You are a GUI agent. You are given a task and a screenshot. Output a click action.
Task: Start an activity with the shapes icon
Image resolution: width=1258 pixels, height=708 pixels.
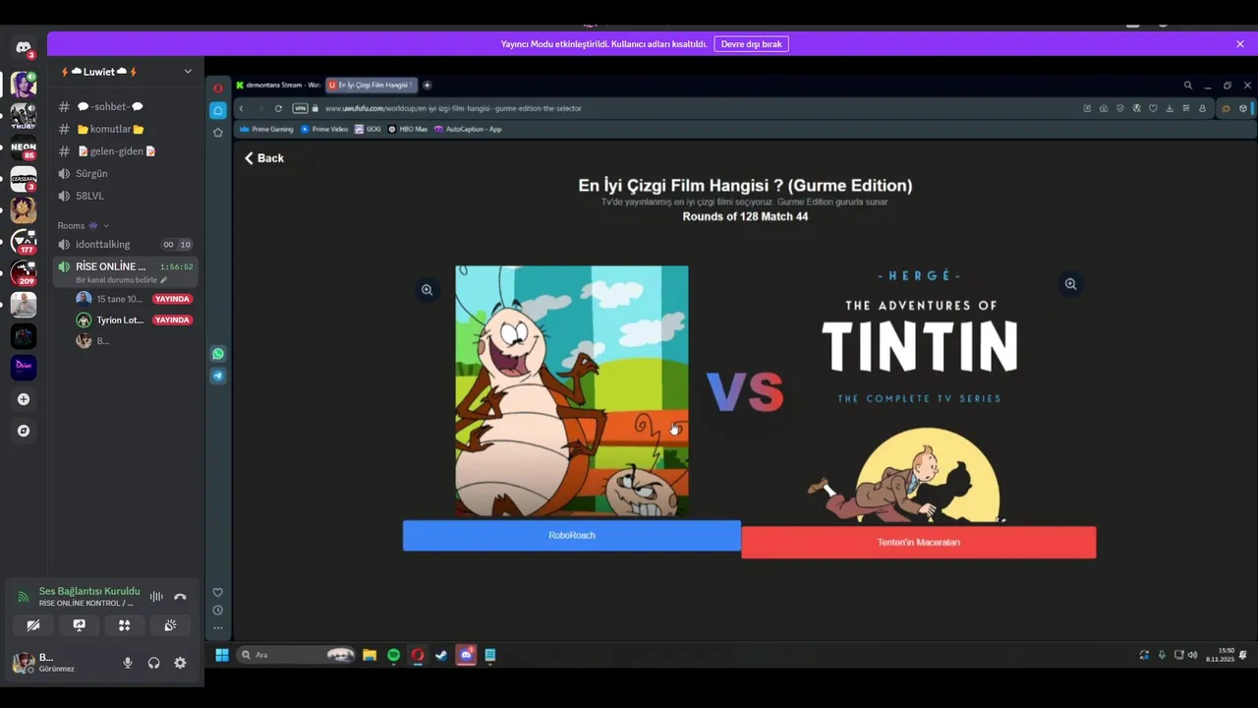point(125,625)
